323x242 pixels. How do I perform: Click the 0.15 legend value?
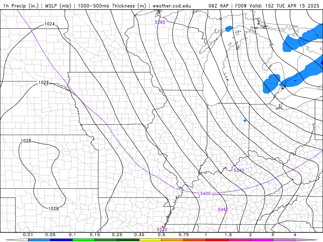95,235
